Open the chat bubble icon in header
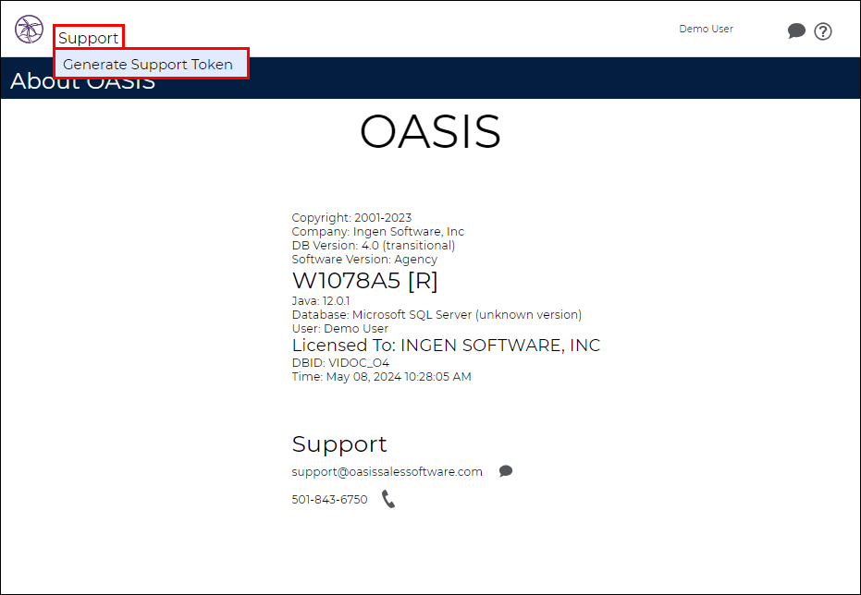Image resolution: width=861 pixels, height=595 pixels. [796, 30]
